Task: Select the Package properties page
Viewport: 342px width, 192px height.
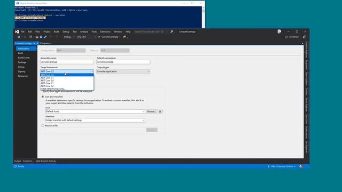Action: coord(22,62)
